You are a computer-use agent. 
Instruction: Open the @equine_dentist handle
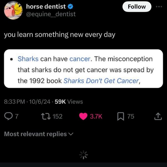[x=51, y=14]
